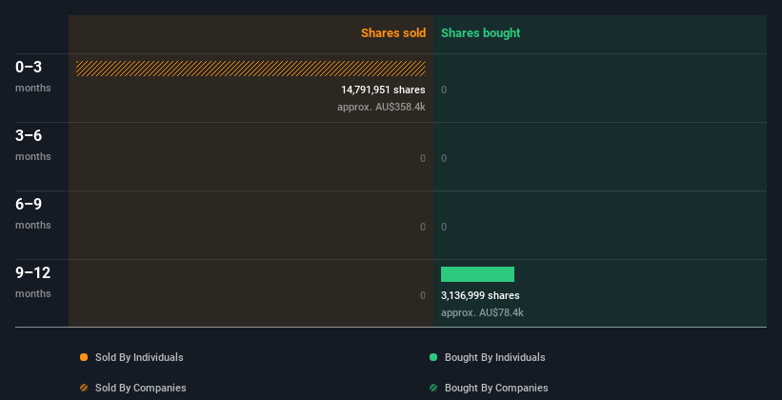Click the green 9–12 months bought bar
782x400 pixels.
(477, 274)
